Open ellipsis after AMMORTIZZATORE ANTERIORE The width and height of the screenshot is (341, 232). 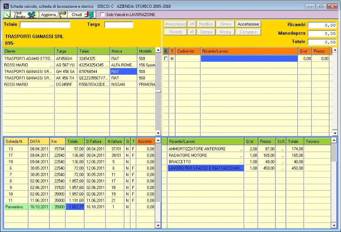tap(241, 149)
